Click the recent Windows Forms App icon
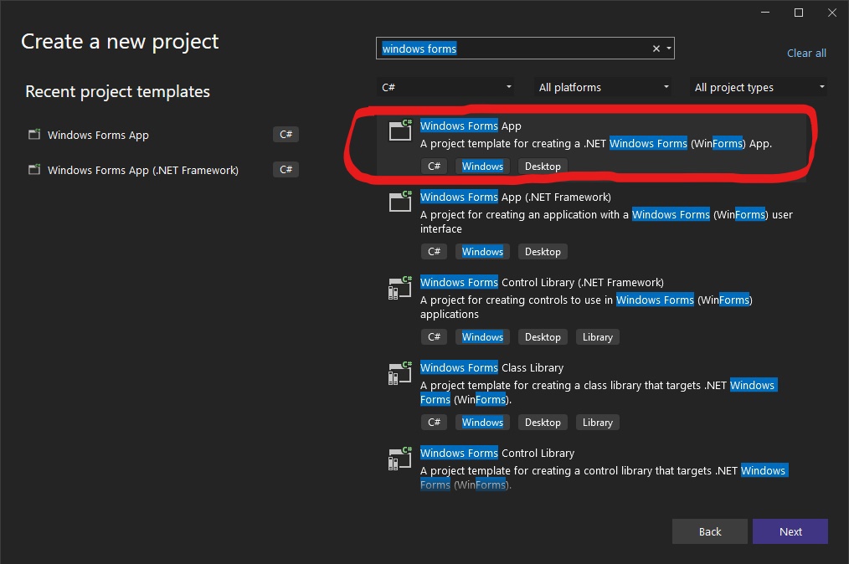This screenshot has height=564, width=849. [34, 134]
